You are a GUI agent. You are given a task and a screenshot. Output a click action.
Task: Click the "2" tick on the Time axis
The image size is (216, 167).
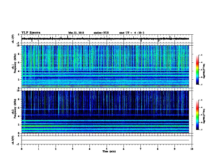click(x=56, y=149)
